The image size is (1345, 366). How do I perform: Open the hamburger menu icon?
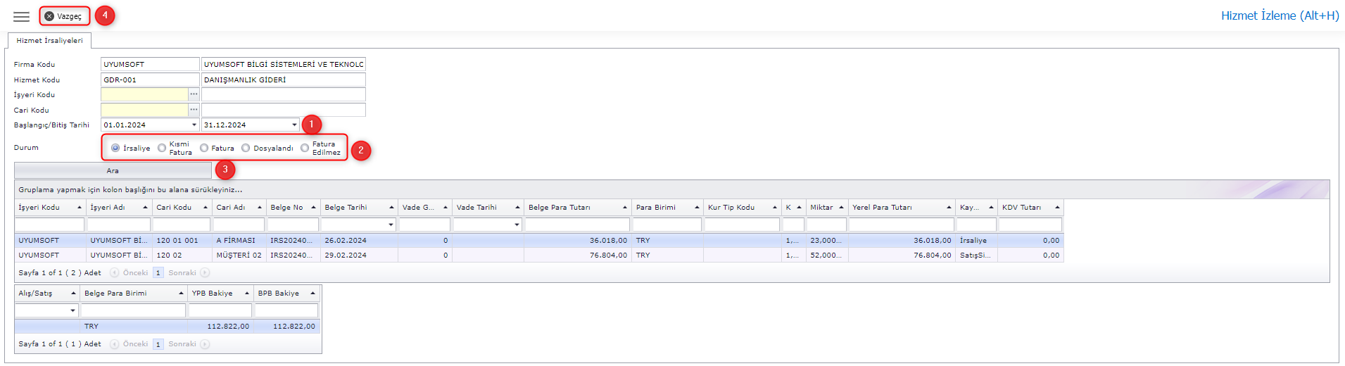(x=21, y=16)
